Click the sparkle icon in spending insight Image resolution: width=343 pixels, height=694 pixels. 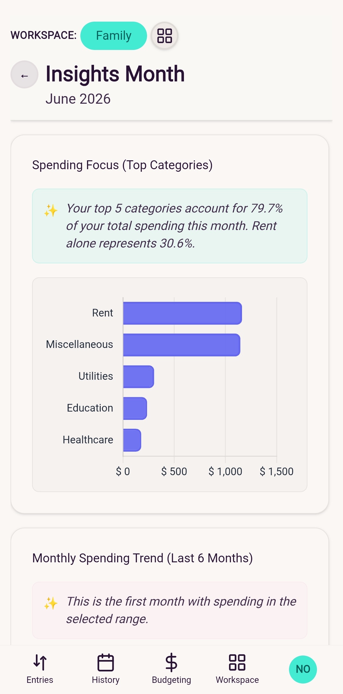(x=51, y=211)
